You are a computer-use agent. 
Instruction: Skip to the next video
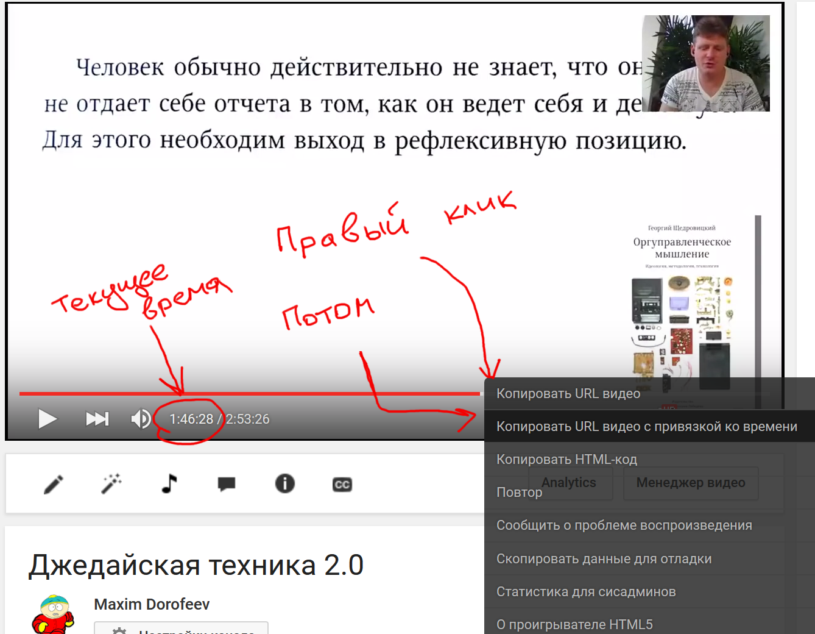point(97,419)
